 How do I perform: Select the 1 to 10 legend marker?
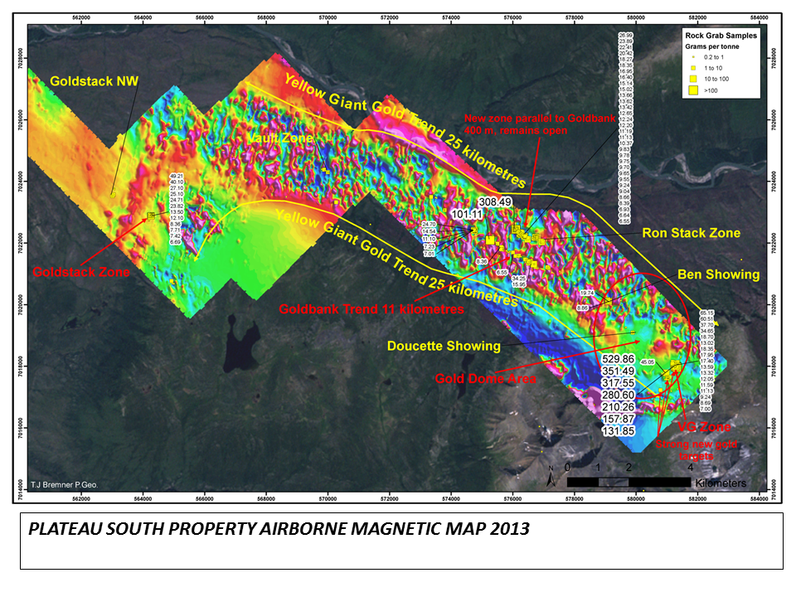(x=693, y=68)
